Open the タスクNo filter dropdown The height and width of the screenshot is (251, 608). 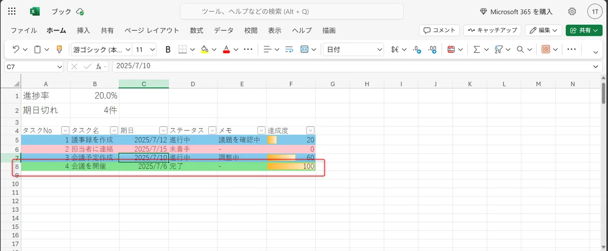(64, 131)
